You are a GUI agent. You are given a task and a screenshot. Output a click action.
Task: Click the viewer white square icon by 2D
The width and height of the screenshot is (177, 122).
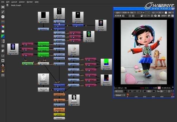click(x=166, y=13)
